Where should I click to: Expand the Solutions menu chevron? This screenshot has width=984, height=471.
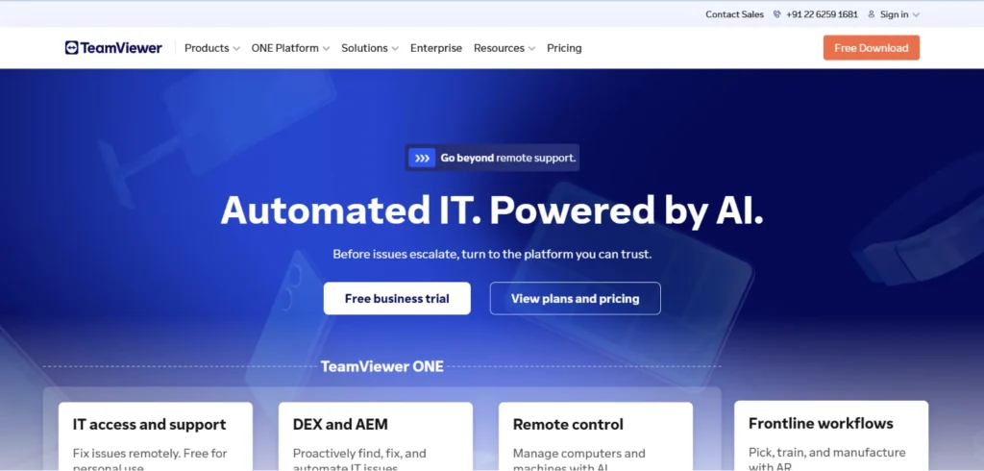click(x=395, y=49)
